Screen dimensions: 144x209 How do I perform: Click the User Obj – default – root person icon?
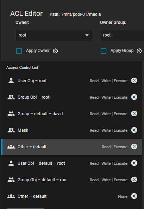11,163
